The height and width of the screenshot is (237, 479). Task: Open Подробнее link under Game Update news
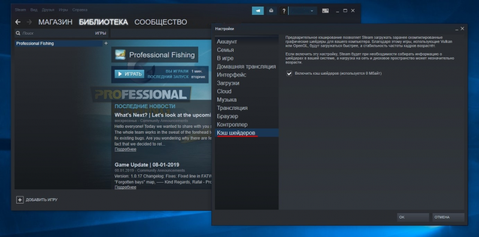pyautogui.click(x=125, y=187)
